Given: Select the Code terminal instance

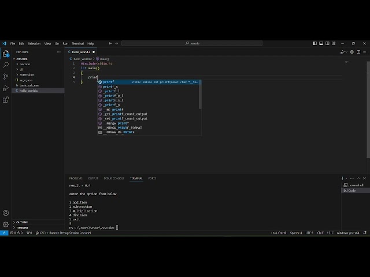Looking at the screenshot, I should point(356,190).
